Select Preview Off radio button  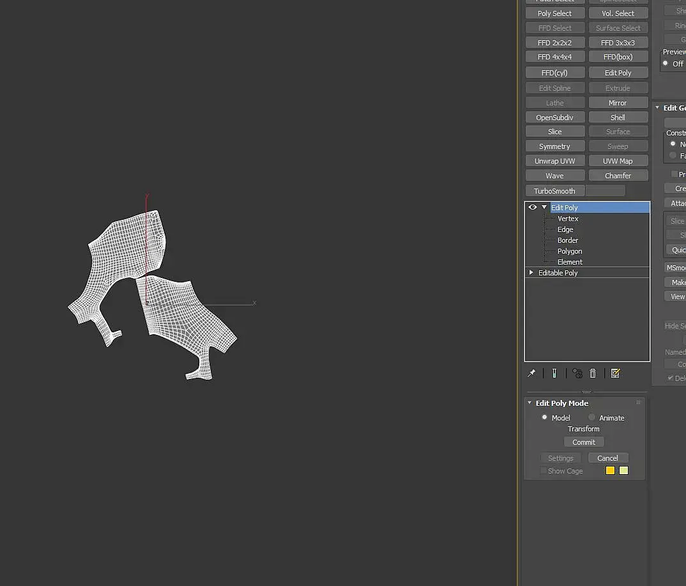pos(666,63)
